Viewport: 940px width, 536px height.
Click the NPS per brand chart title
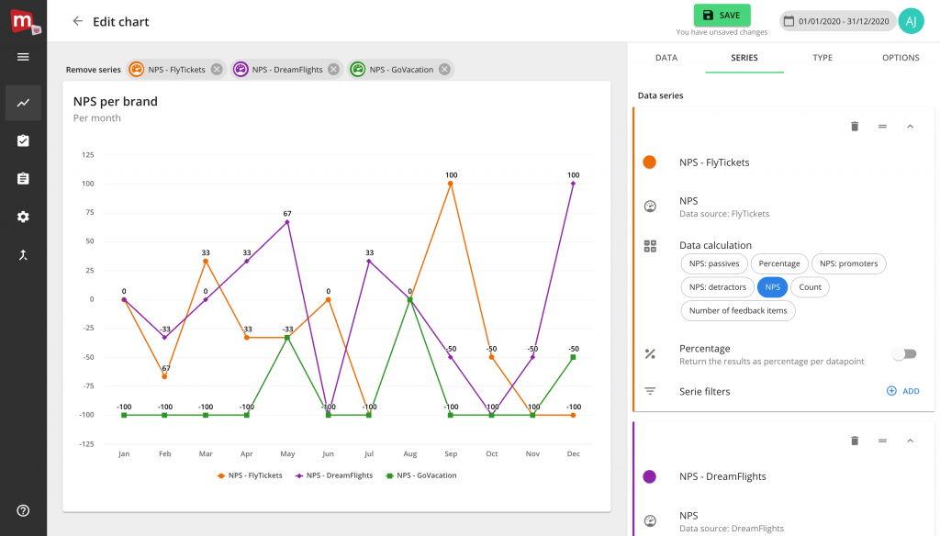pyautogui.click(x=115, y=101)
